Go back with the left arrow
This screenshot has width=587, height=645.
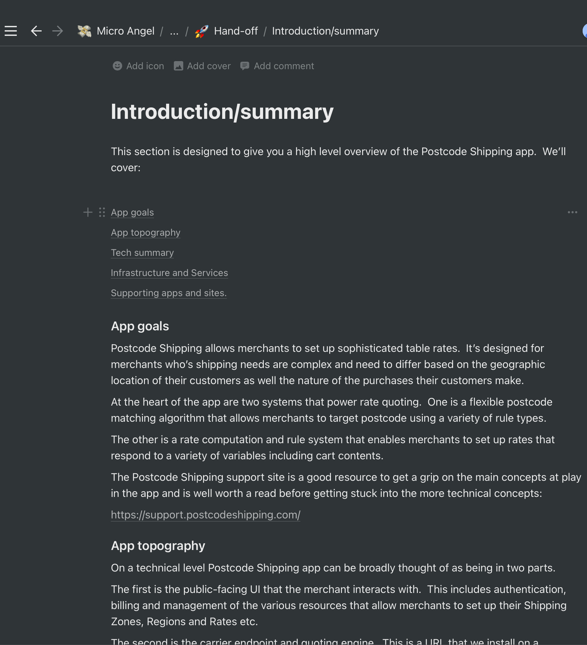coord(36,31)
